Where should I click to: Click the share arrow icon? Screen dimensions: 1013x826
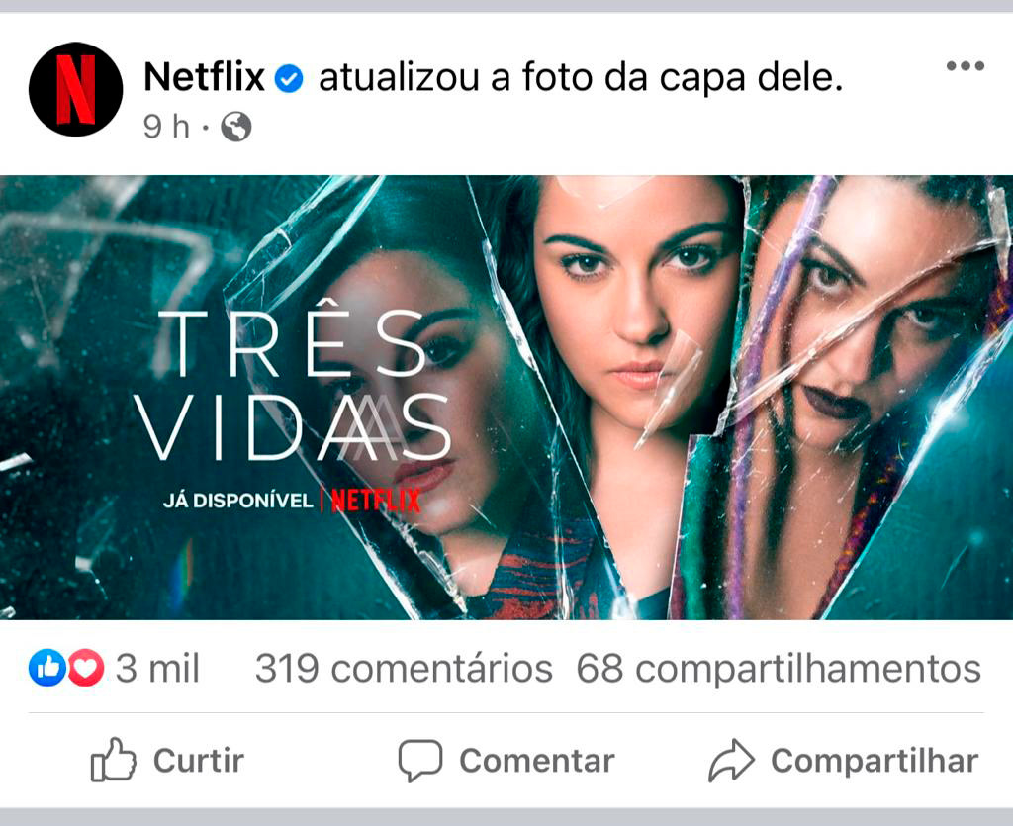click(731, 760)
